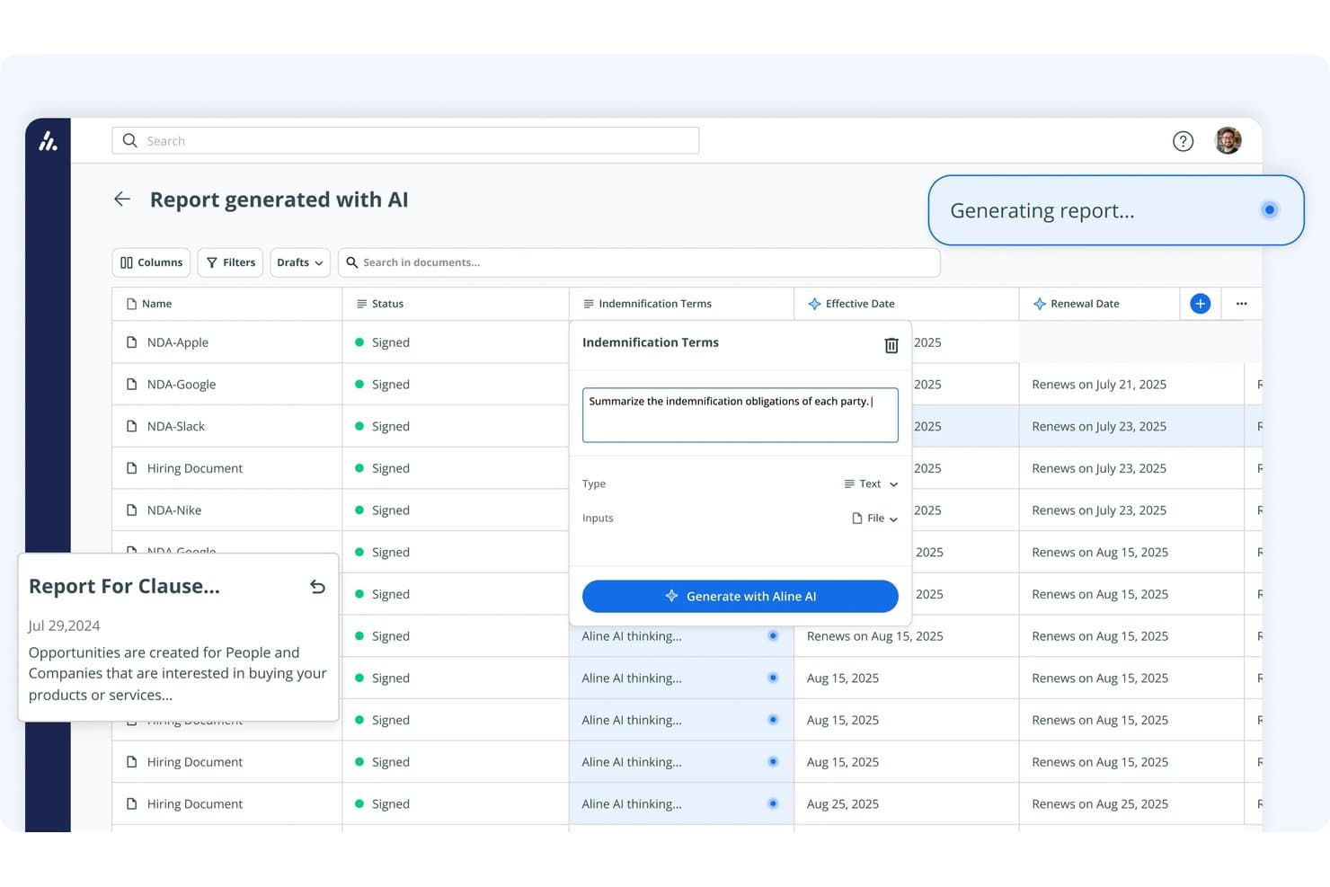
Task: Open the Columns selector
Action: pos(151,262)
